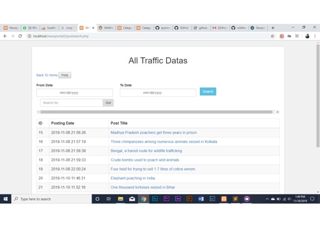The image size is (320, 227).
Task: Open the volume control in system tray
Action: click(289, 199)
